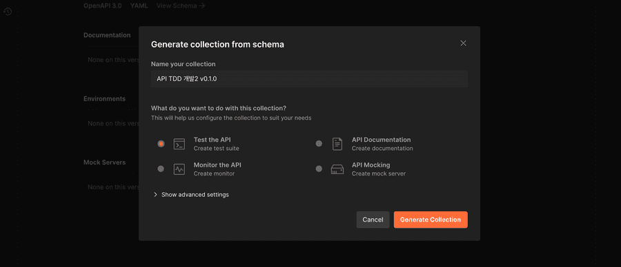
Task: Close the Generate collection dialog
Action: point(464,43)
